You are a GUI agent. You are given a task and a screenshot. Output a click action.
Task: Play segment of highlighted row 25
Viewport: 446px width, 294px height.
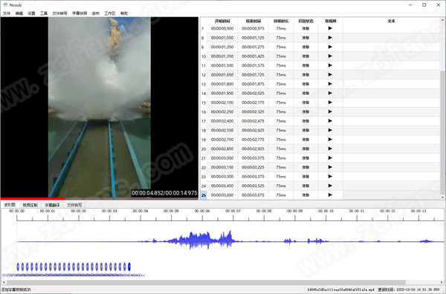coord(330,195)
